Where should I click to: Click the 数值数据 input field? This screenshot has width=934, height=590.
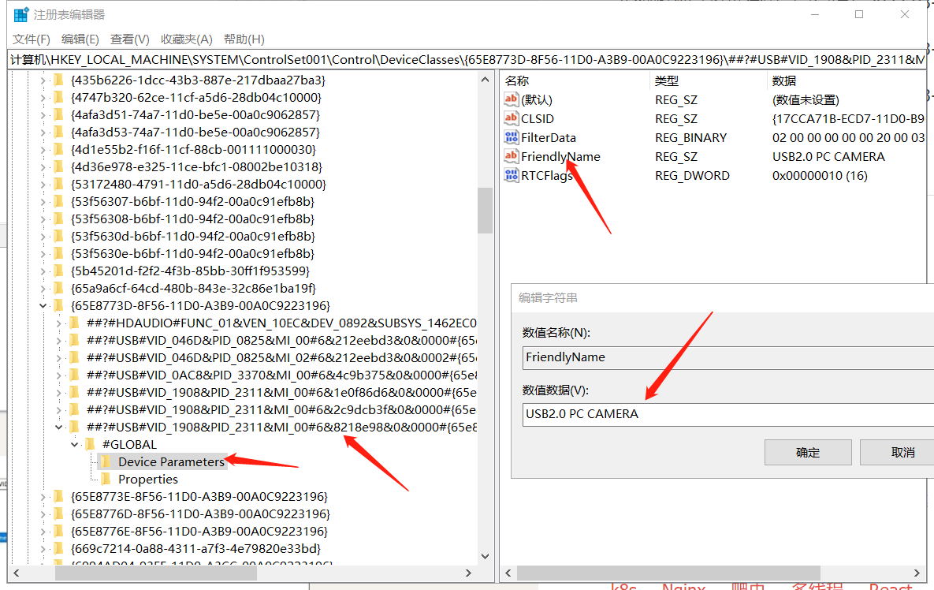[725, 413]
